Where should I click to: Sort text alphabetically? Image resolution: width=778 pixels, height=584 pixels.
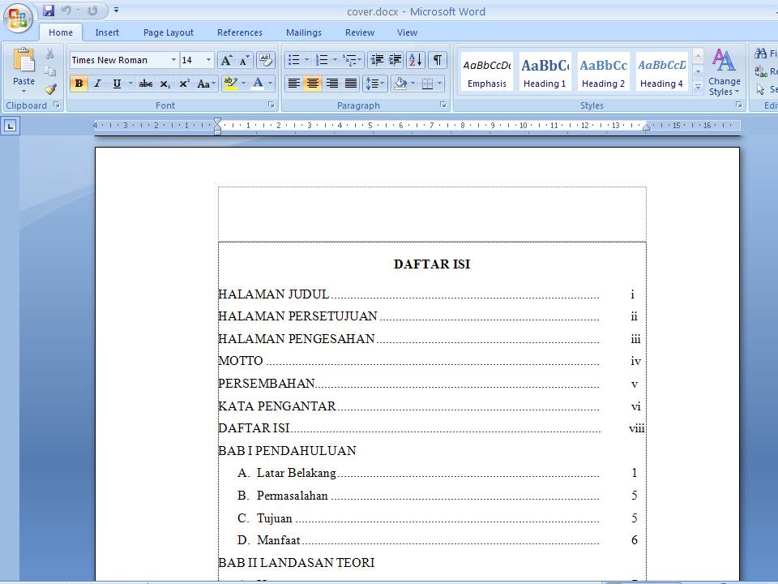tap(415, 60)
